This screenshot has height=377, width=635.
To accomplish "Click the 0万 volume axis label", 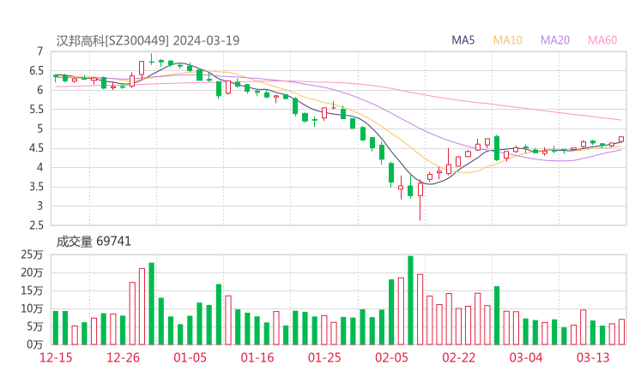I will tap(35, 344).
